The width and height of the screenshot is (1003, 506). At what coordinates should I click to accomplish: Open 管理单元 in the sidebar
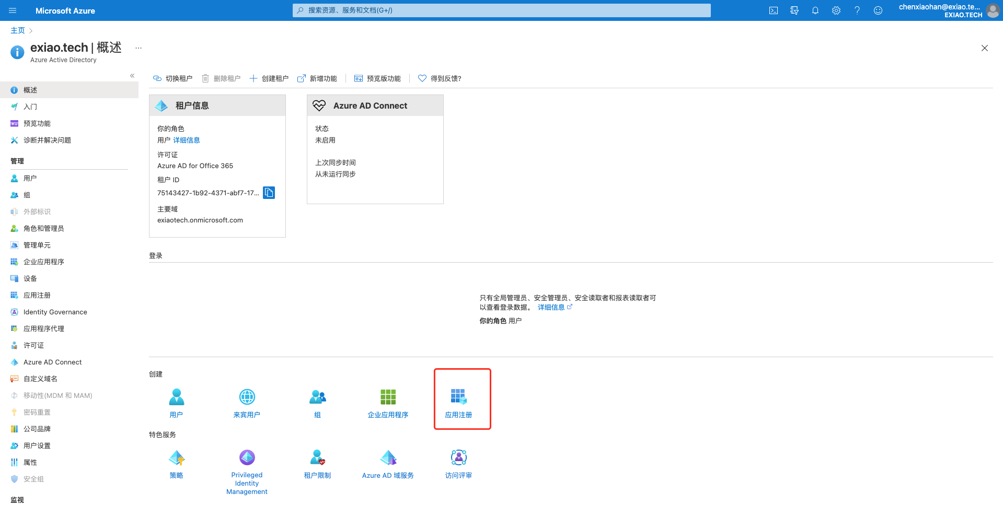point(69,245)
